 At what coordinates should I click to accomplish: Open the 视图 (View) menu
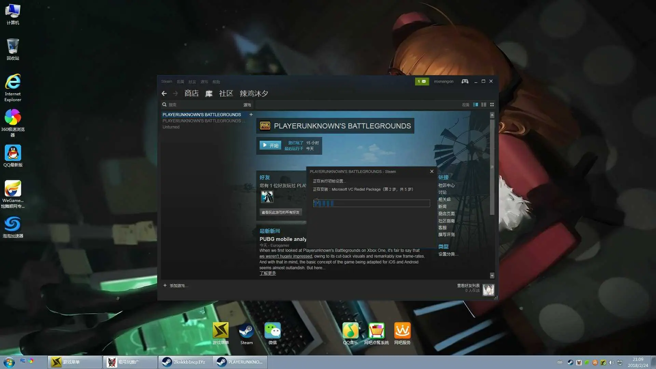(x=180, y=82)
